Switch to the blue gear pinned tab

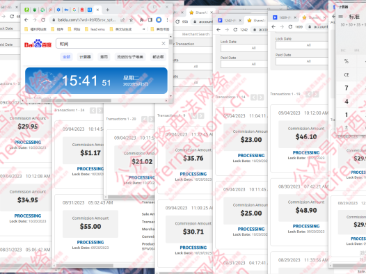[x=58, y=10]
